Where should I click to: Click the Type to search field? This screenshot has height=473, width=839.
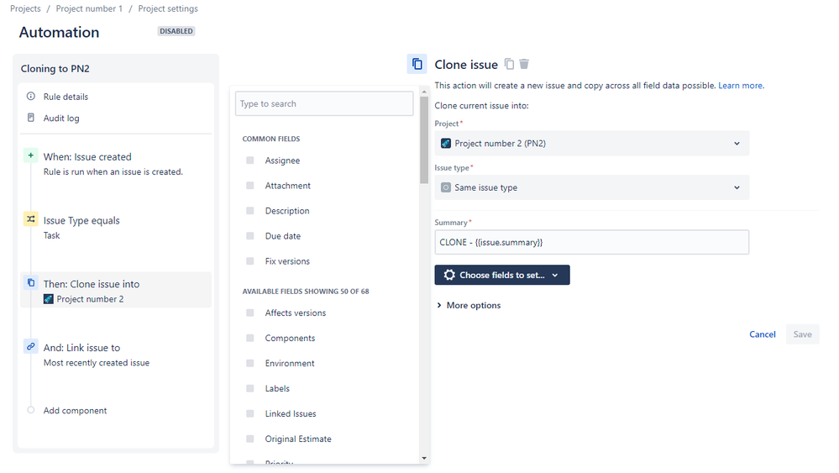324,104
